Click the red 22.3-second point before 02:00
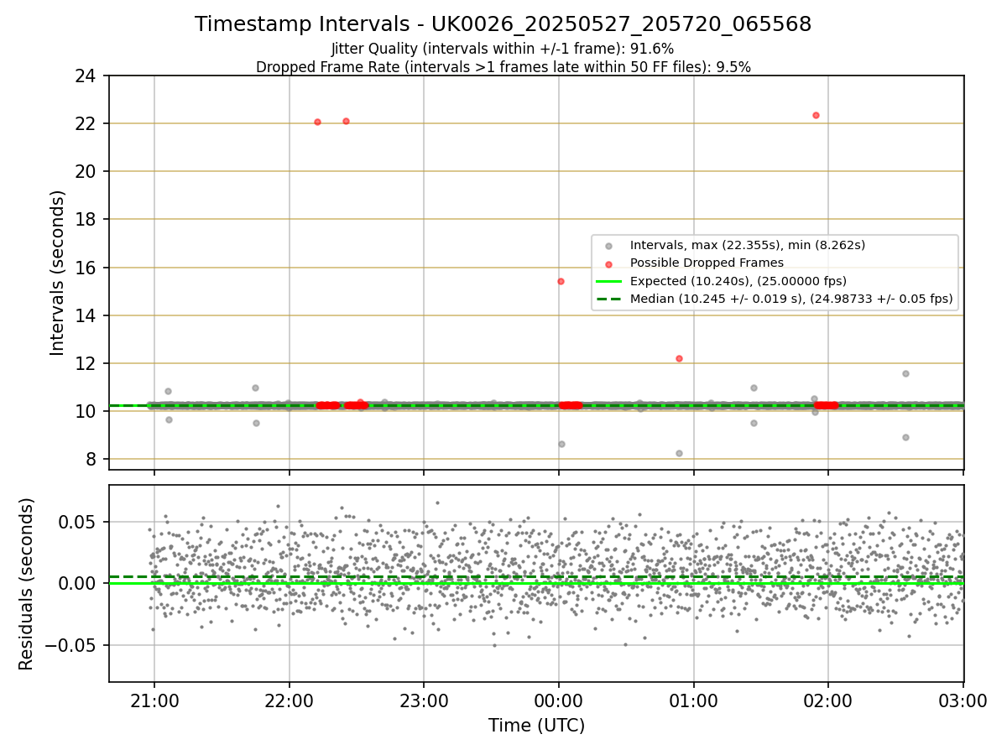This screenshot has width=1007, height=755. (x=816, y=115)
